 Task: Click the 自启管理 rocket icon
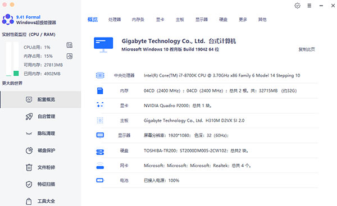point(29,116)
